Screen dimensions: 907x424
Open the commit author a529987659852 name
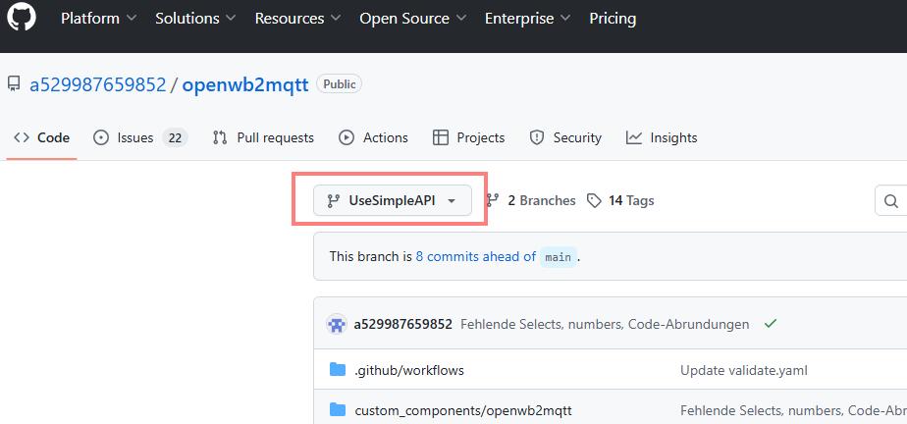point(402,325)
